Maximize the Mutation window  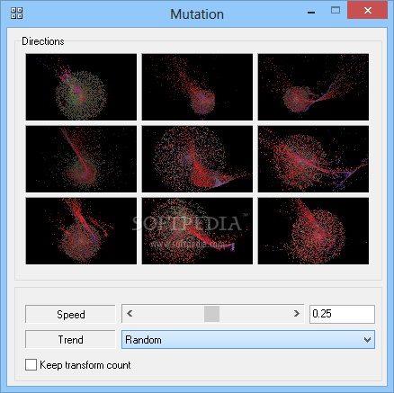[x=336, y=11]
